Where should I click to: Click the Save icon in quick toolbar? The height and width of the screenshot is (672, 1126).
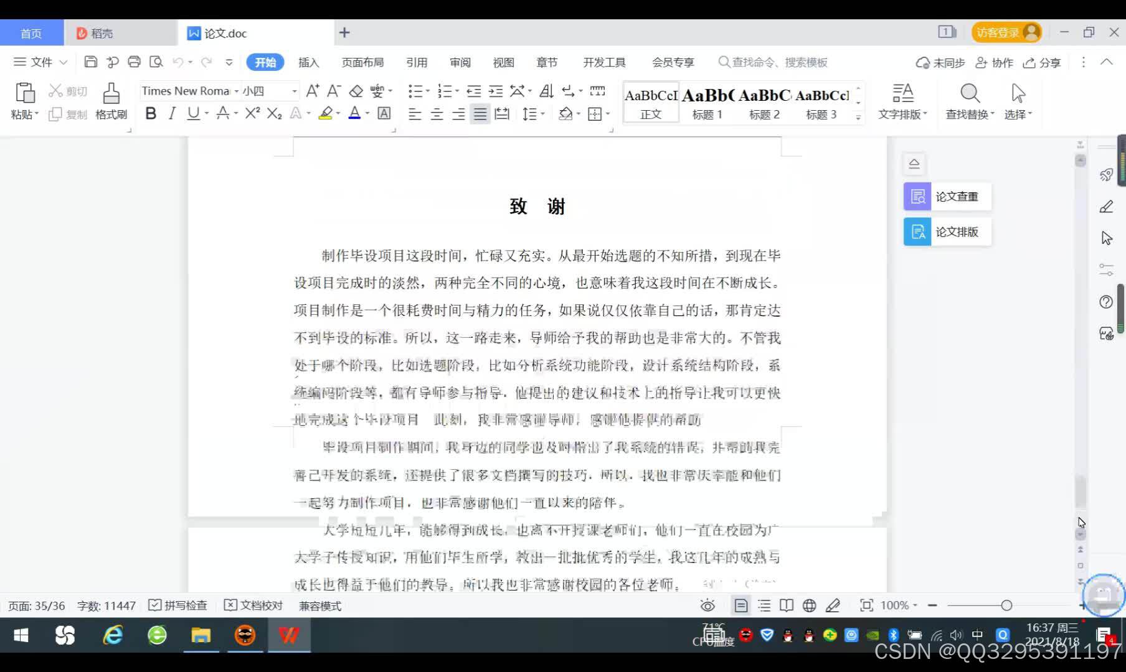(91, 62)
